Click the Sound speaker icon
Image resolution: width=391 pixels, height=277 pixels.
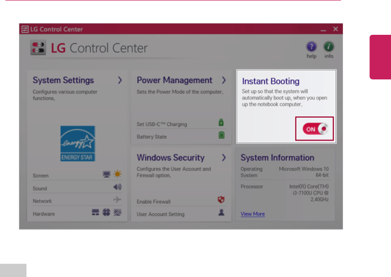point(118,187)
